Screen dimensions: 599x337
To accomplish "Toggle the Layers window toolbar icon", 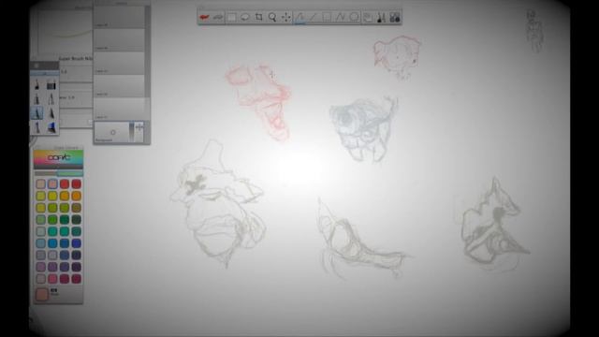I will [368, 17].
